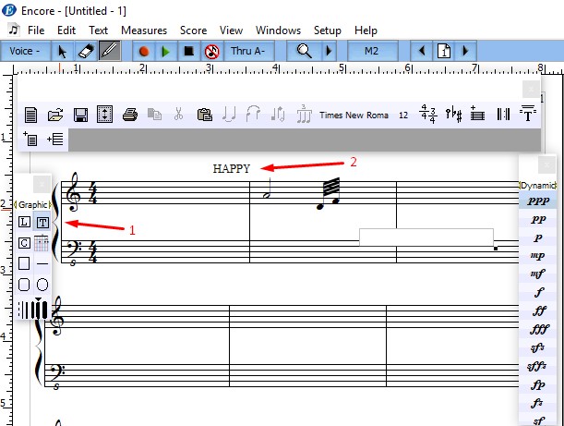Click the page view fit icon
This screenshot has width=564, height=426.
(104, 115)
